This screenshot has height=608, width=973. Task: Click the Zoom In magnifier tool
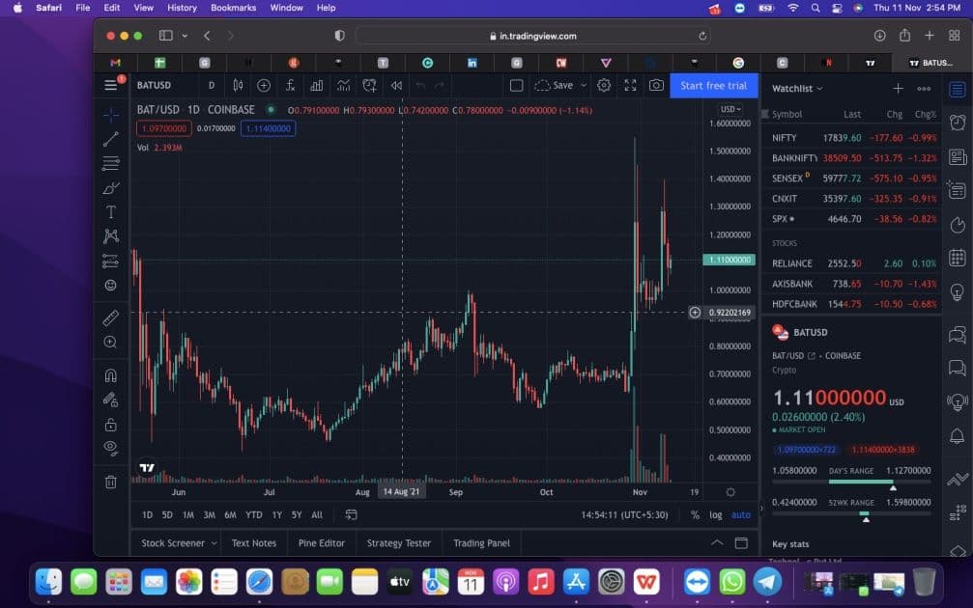(x=110, y=342)
